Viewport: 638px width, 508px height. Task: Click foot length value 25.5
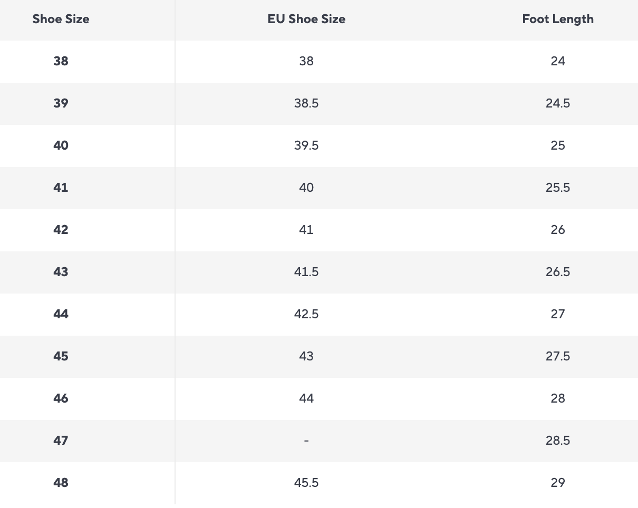(558, 188)
